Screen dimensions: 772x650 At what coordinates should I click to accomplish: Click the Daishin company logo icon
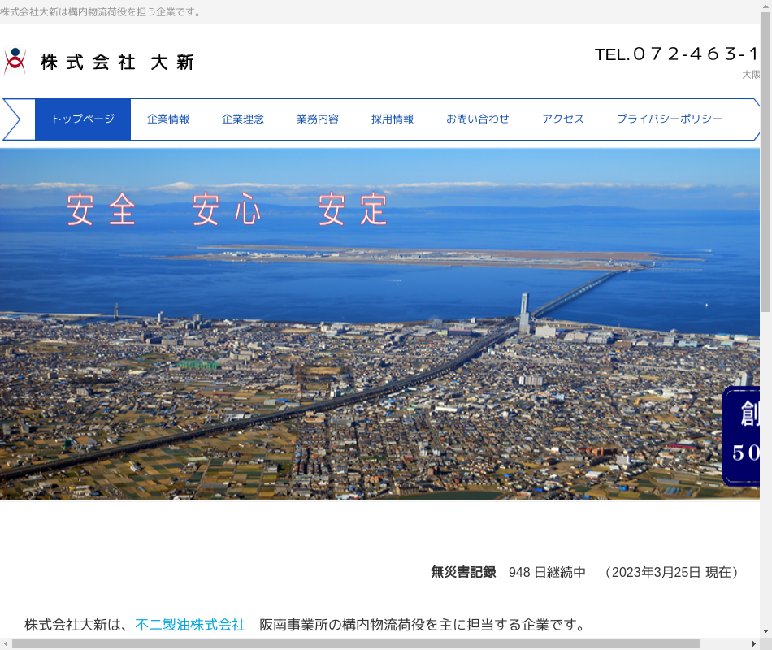(x=15, y=62)
